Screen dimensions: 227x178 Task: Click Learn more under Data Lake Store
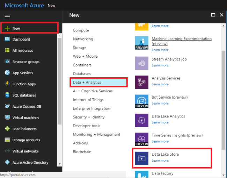[x=160, y=161]
